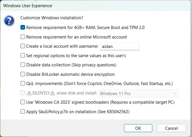
Task: Tick Disable BitLocker automatic device encryption
Action: click(23, 74)
